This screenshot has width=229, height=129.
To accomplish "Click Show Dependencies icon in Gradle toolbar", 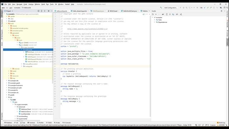I will 173,14.
